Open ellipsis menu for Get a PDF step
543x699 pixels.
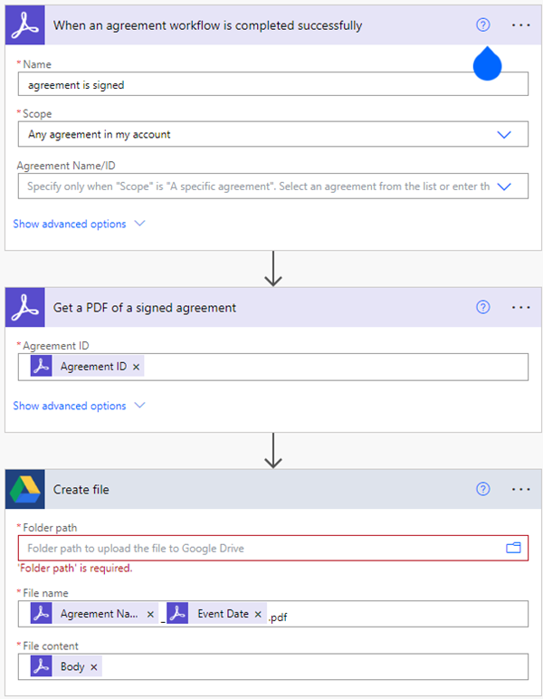520,308
